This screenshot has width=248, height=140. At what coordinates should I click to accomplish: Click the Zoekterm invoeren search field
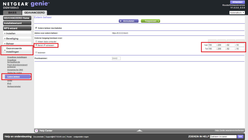[223, 137]
